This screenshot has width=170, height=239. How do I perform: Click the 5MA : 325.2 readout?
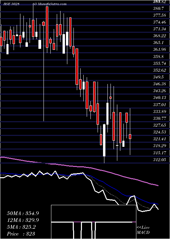21,227
